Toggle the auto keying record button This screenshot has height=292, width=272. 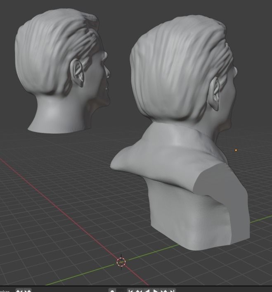pos(112,290)
